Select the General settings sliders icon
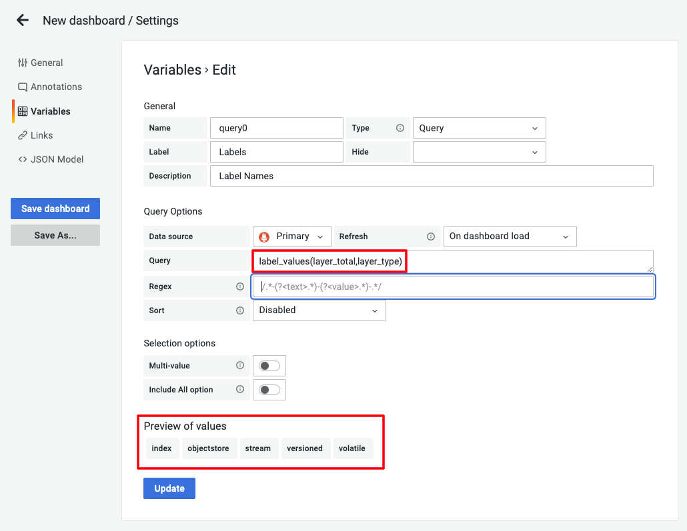Screen dimensions: 687x531 click(x=22, y=63)
